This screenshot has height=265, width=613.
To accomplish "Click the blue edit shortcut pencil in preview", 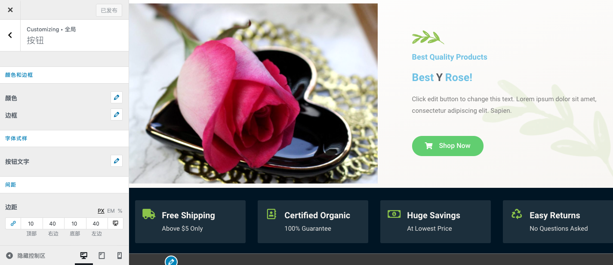I will 171,261.
